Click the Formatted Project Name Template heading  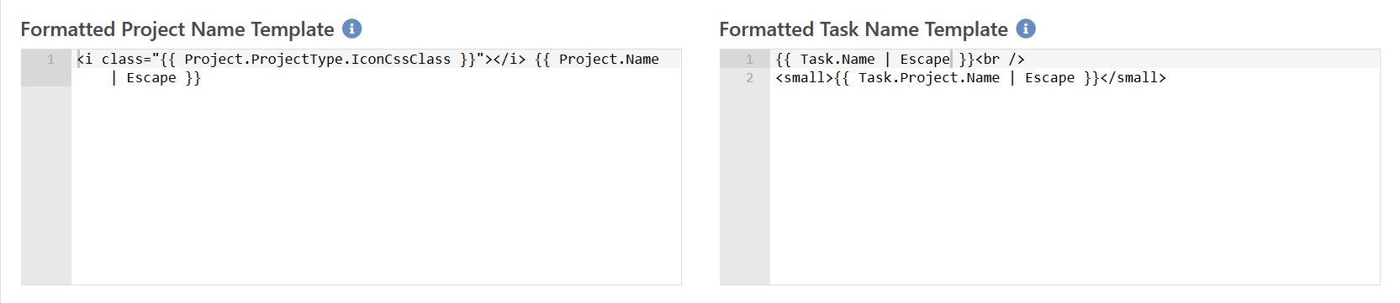coord(177,29)
